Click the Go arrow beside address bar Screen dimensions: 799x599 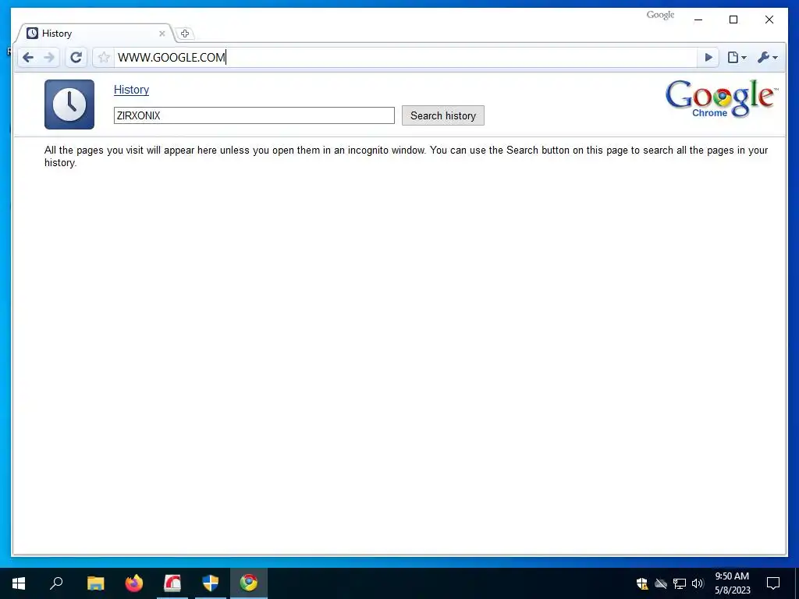click(708, 58)
